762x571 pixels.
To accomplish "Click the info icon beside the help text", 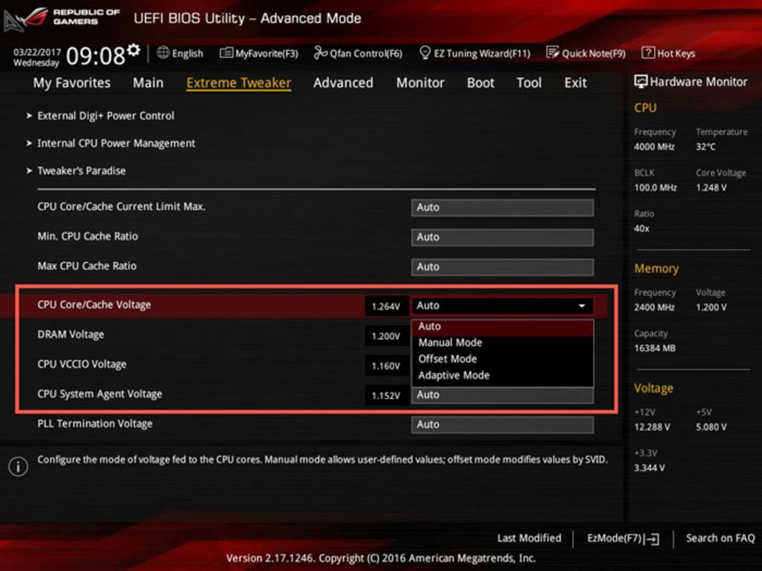I will 18,467.
